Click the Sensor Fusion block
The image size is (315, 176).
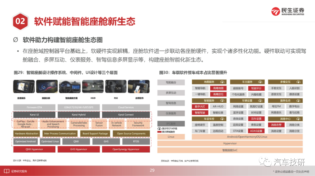point(99,124)
